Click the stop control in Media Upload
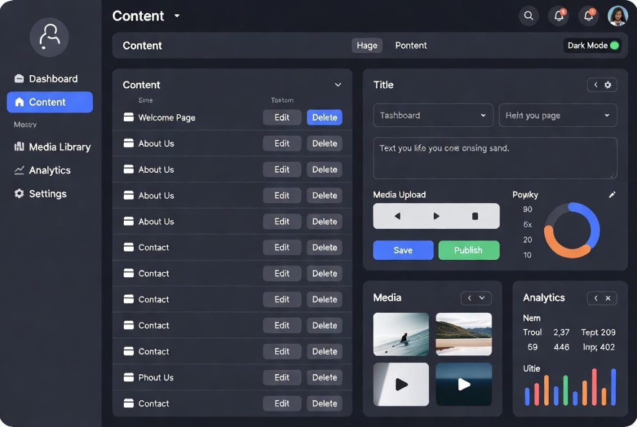 click(x=475, y=216)
